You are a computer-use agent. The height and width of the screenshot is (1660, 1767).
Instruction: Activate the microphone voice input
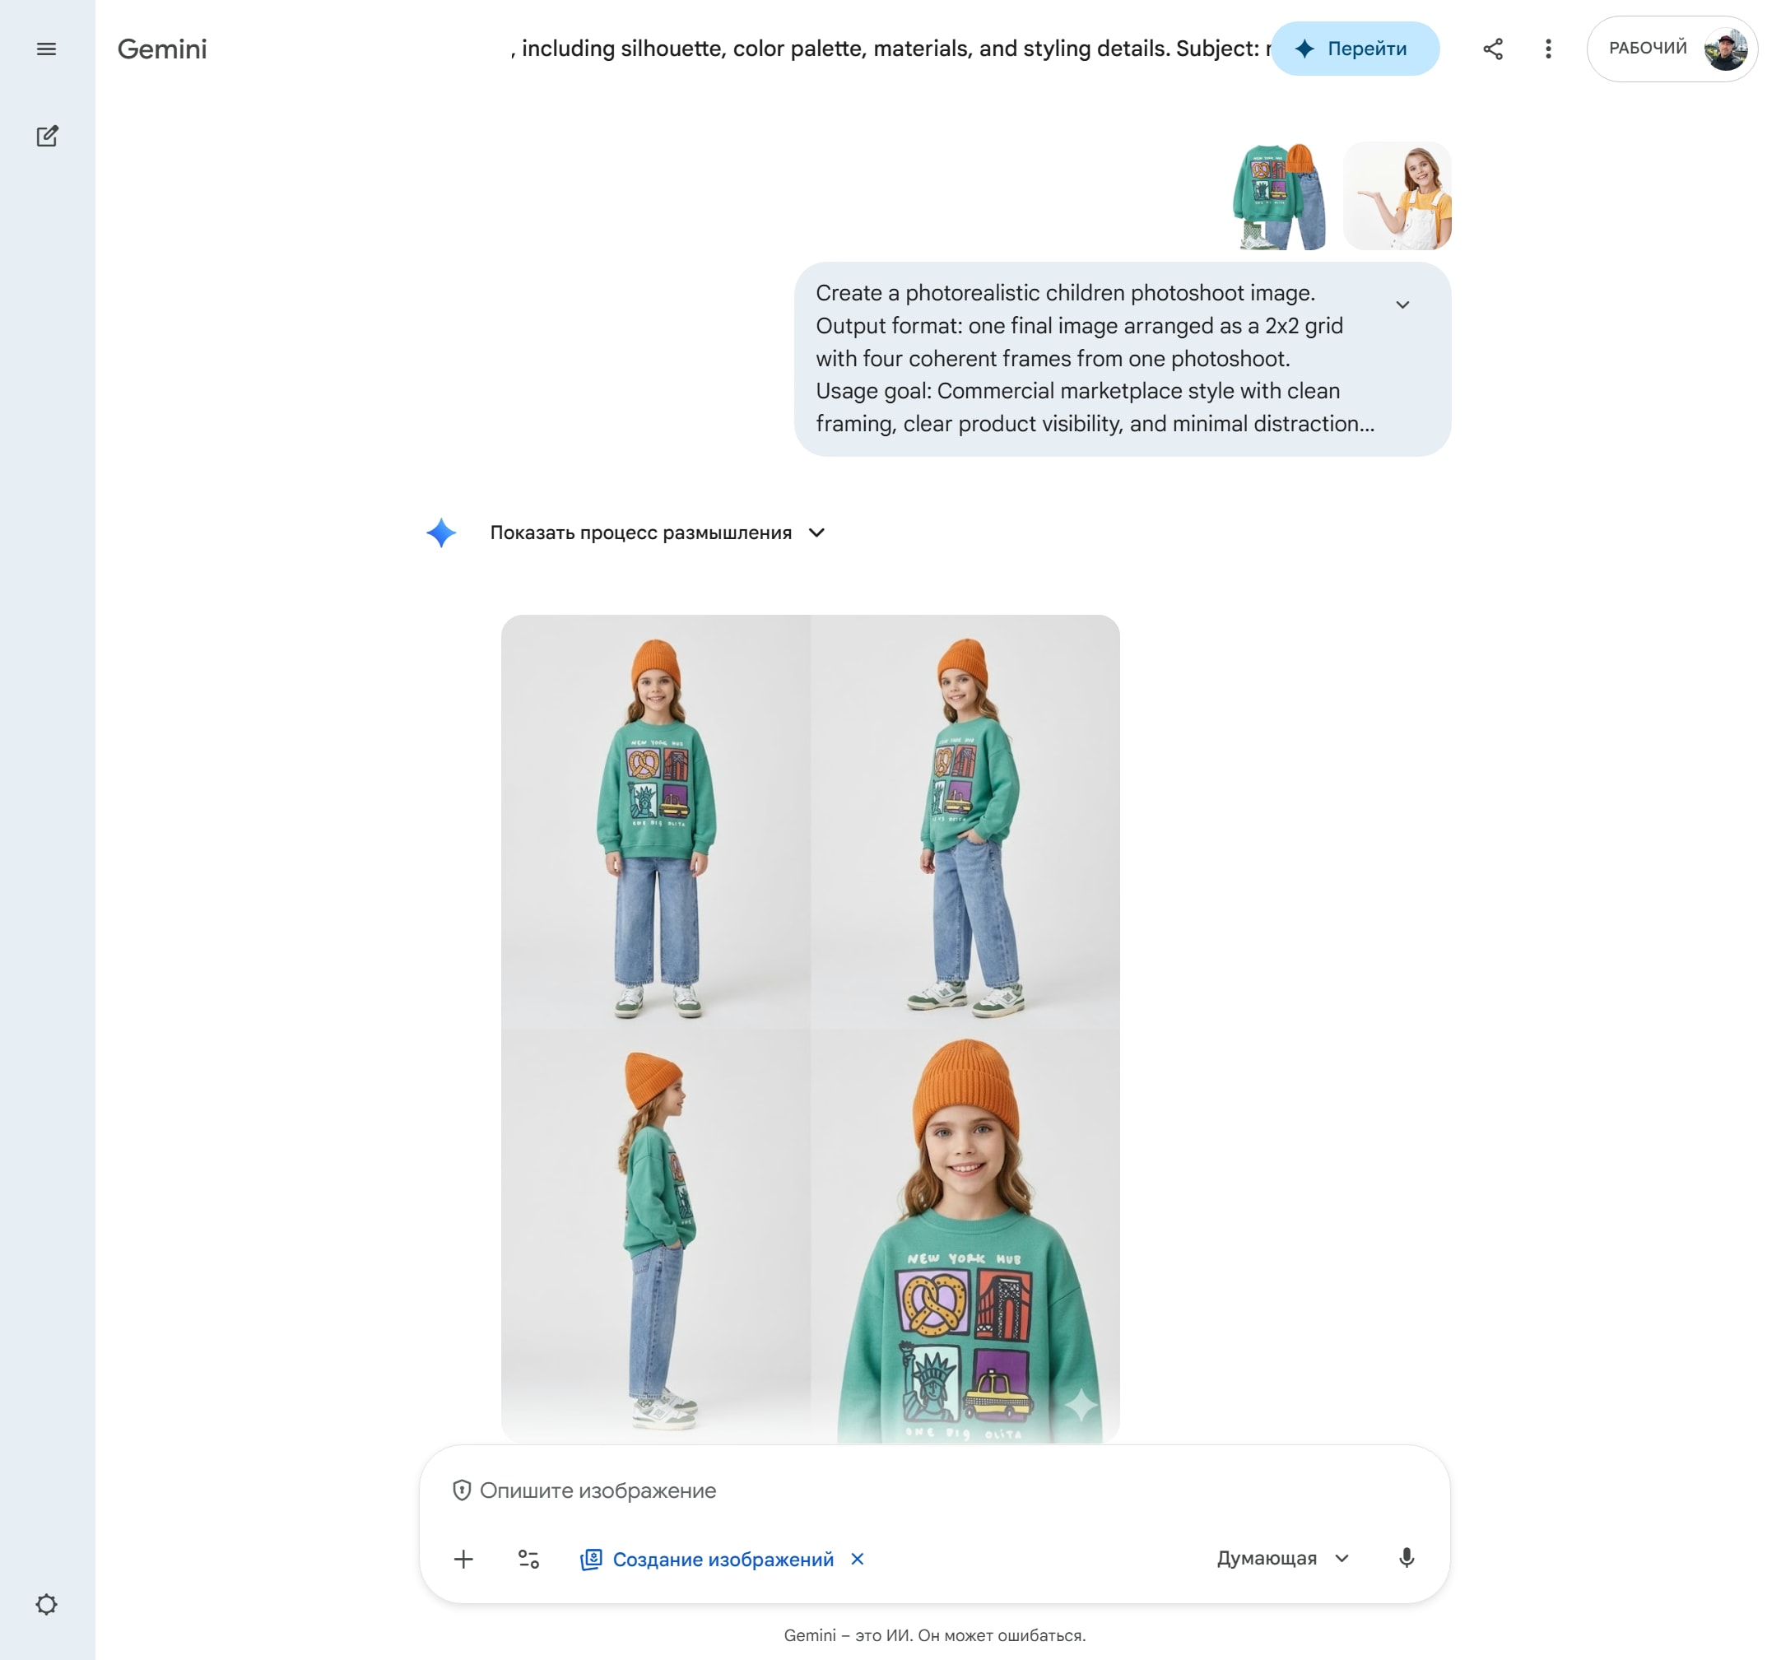tap(1407, 1558)
